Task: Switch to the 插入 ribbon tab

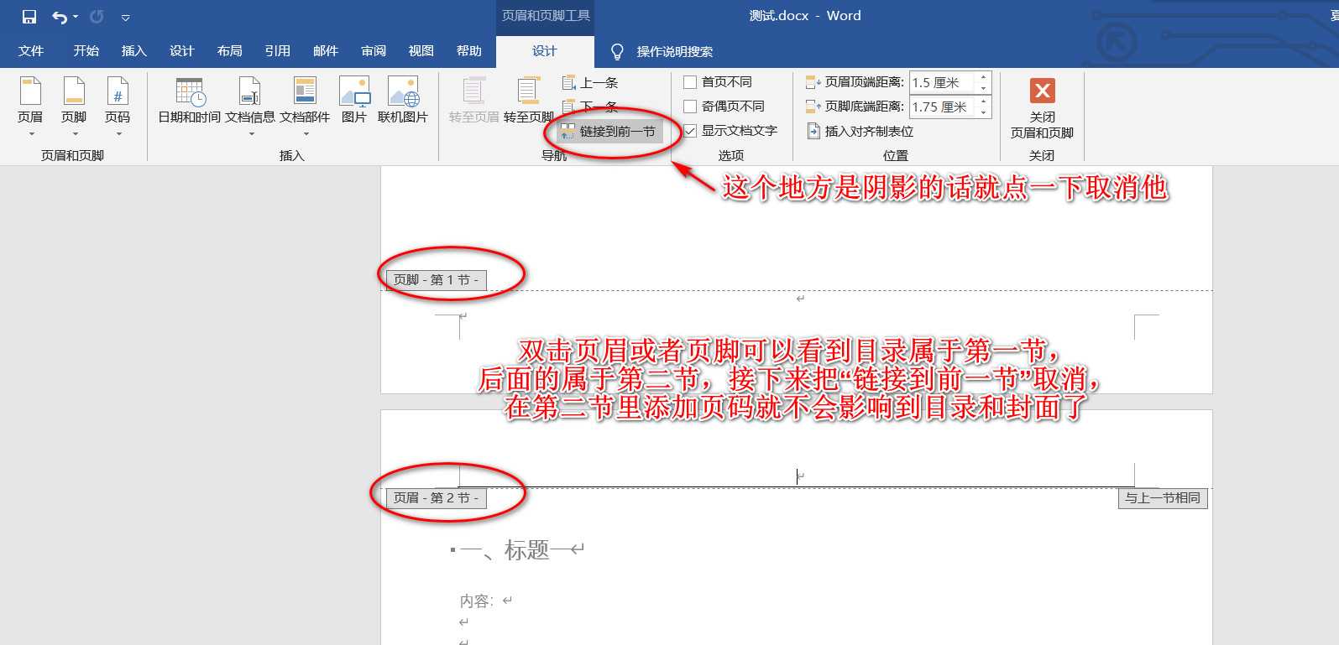Action: click(133, 51)
